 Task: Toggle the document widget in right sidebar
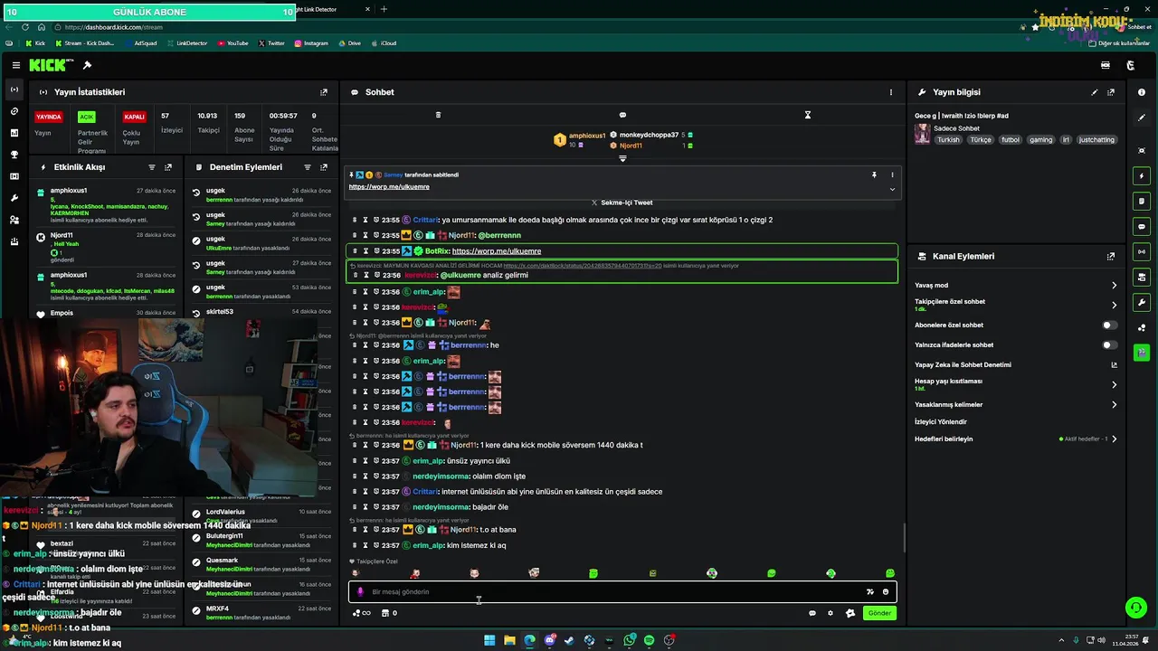[x=1142, y=201]
